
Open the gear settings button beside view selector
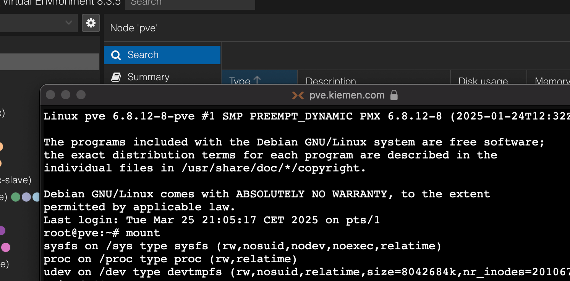pos(91,23)
